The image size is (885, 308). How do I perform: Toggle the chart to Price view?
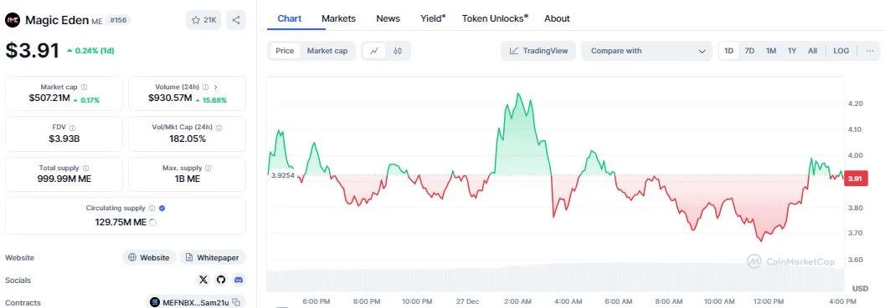click(x=285, y=51)
